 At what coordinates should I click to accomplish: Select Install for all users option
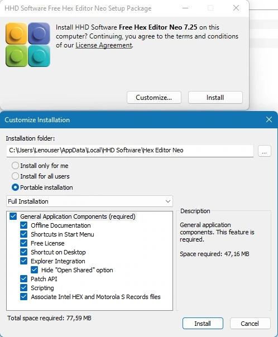15,176
